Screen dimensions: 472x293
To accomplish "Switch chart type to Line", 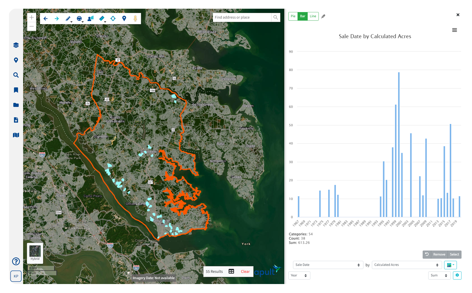I will click(313, 16).
